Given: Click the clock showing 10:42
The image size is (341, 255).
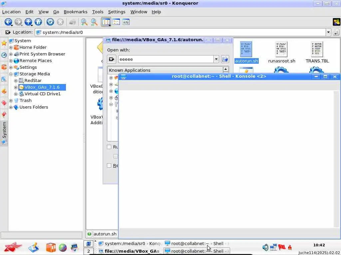Looking at the screenshot, I should 319,245.
